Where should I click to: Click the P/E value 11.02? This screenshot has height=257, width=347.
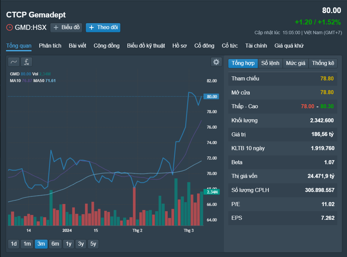click(328, 204)
